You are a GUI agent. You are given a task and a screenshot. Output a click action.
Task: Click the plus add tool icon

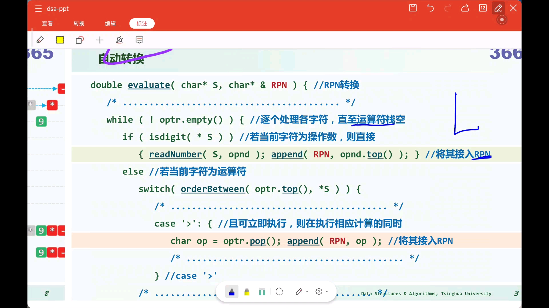[100, 40]
